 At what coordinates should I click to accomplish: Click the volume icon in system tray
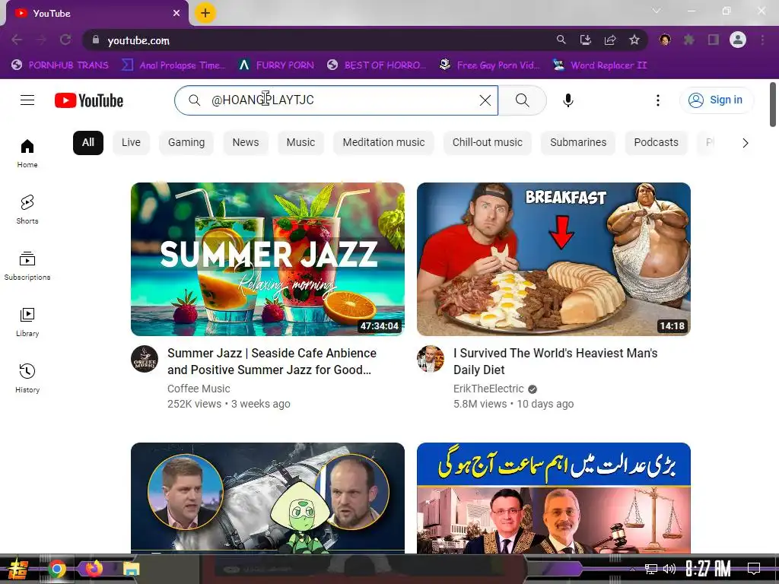point(669,569)
